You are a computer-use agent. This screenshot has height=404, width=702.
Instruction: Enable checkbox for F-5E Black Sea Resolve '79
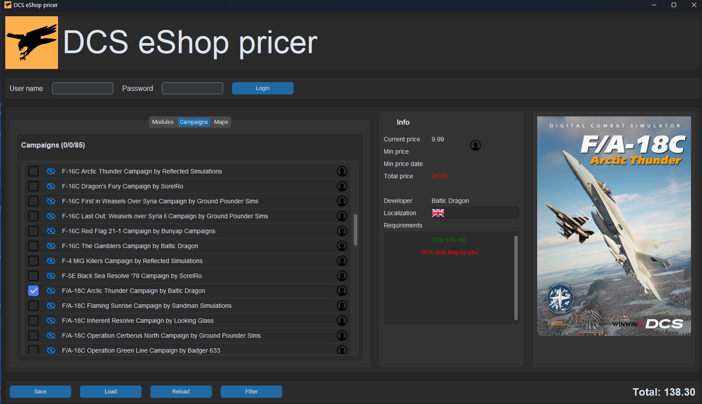33,276
